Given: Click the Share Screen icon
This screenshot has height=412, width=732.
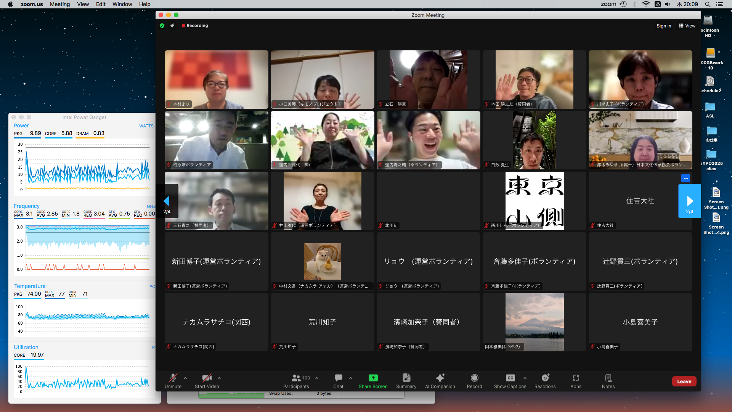Looking at the screenshot, I should (373, 378).
